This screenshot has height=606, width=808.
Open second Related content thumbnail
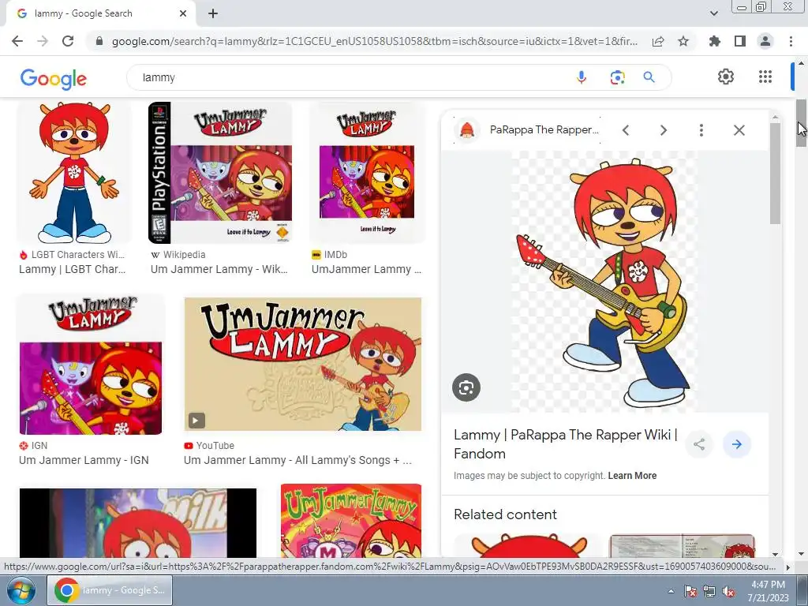coord(683,546)
